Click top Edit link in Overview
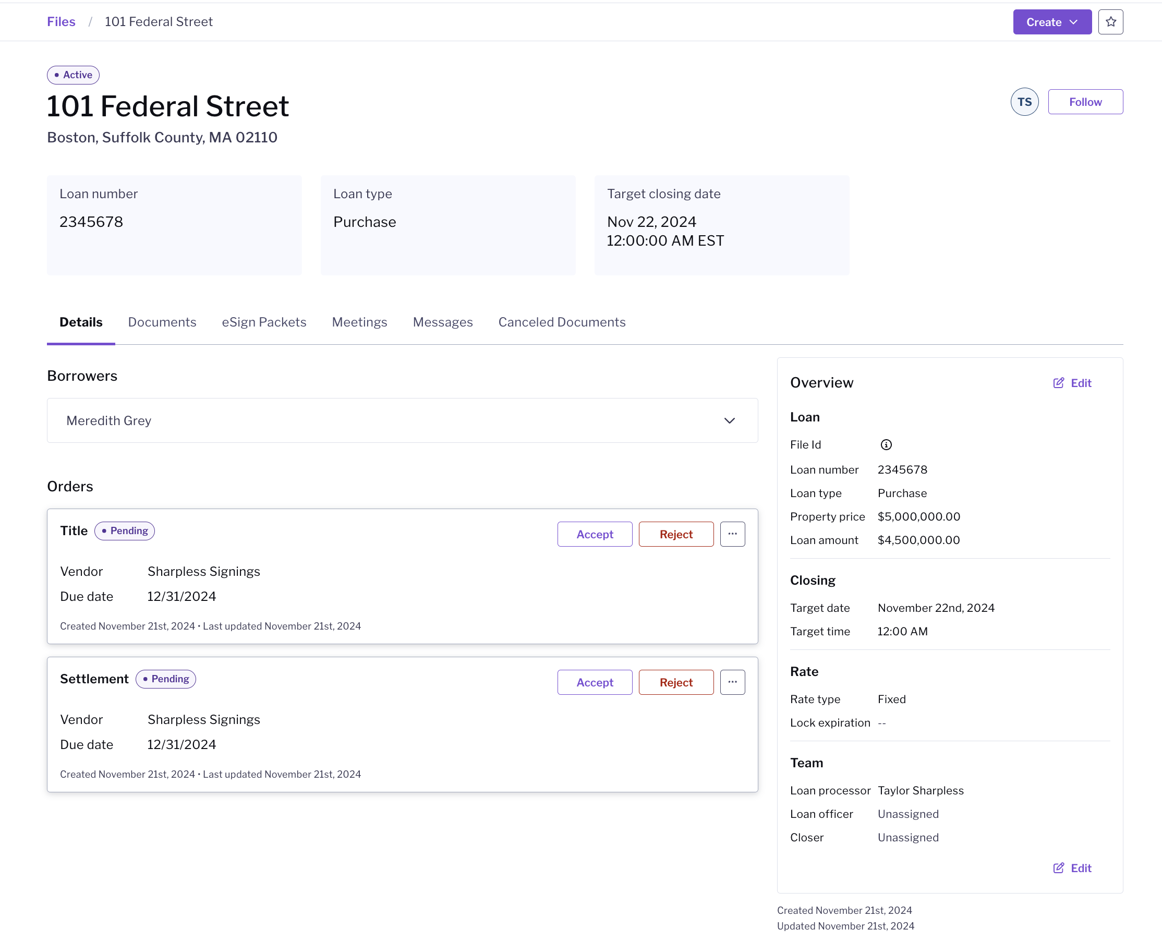This screenshot has width=1162, height=941. coord(1072,383)
